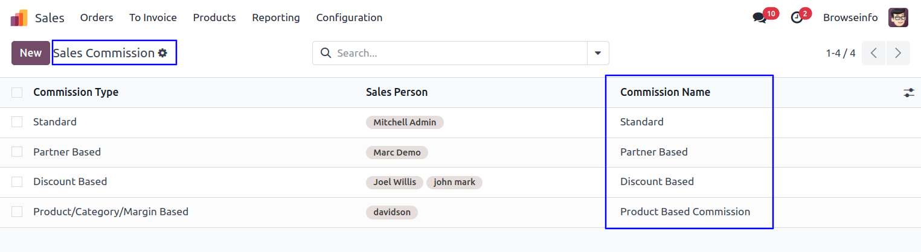Click the New button
Image resolution: width=921 pixels, height=252 pixels.
point(30,53)
